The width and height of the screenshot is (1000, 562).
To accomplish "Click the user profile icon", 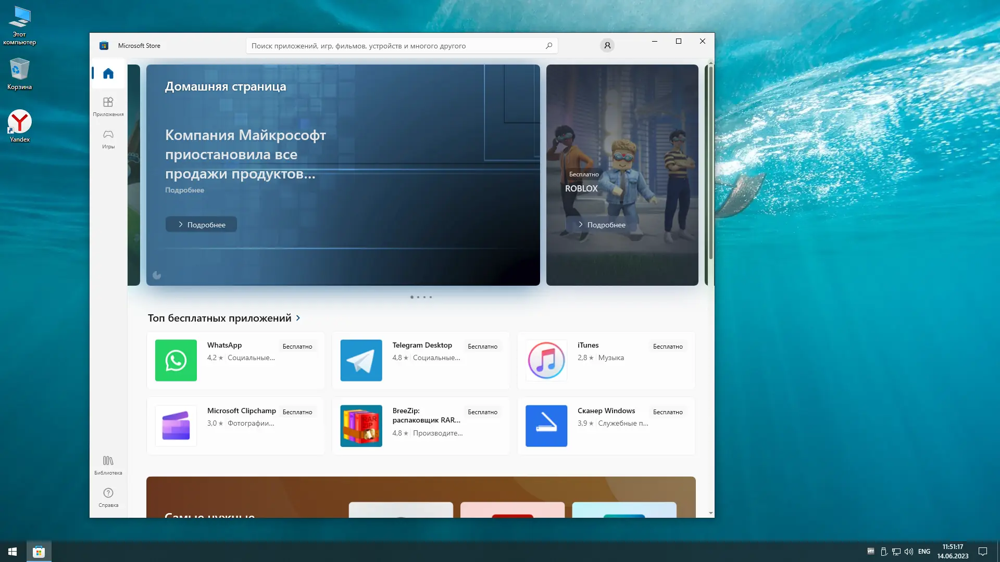I will [607, 46].
